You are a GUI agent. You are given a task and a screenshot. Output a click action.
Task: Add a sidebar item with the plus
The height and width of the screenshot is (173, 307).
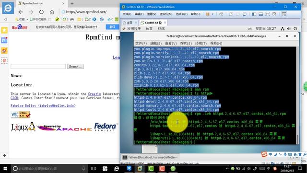pos(4,155)
